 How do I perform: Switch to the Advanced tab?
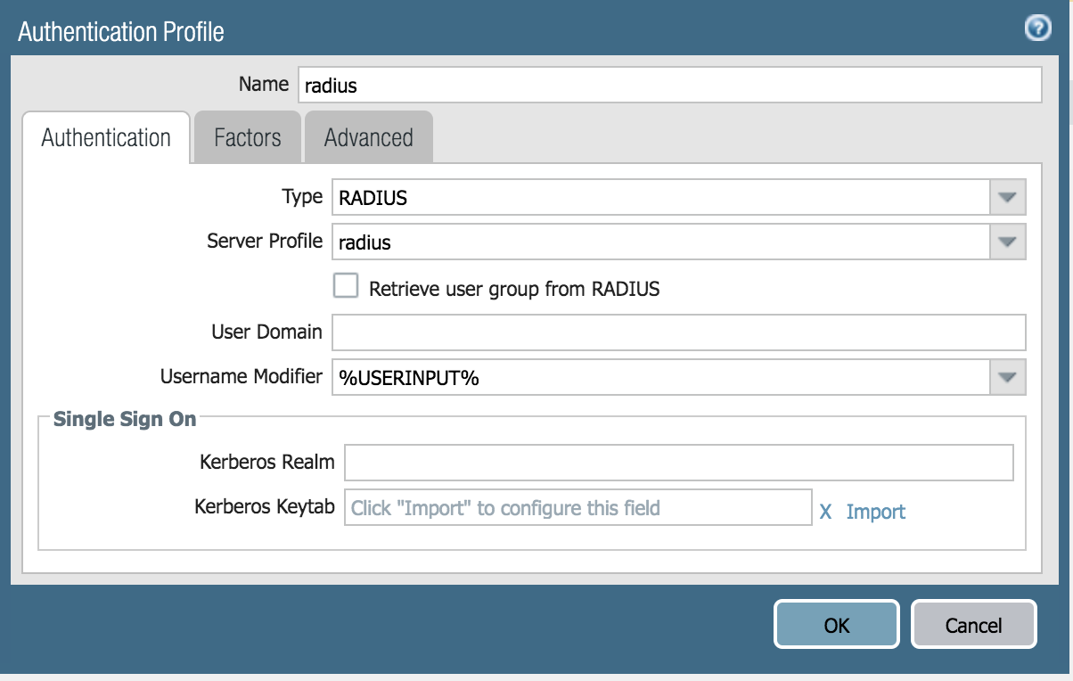coord(368,138)
